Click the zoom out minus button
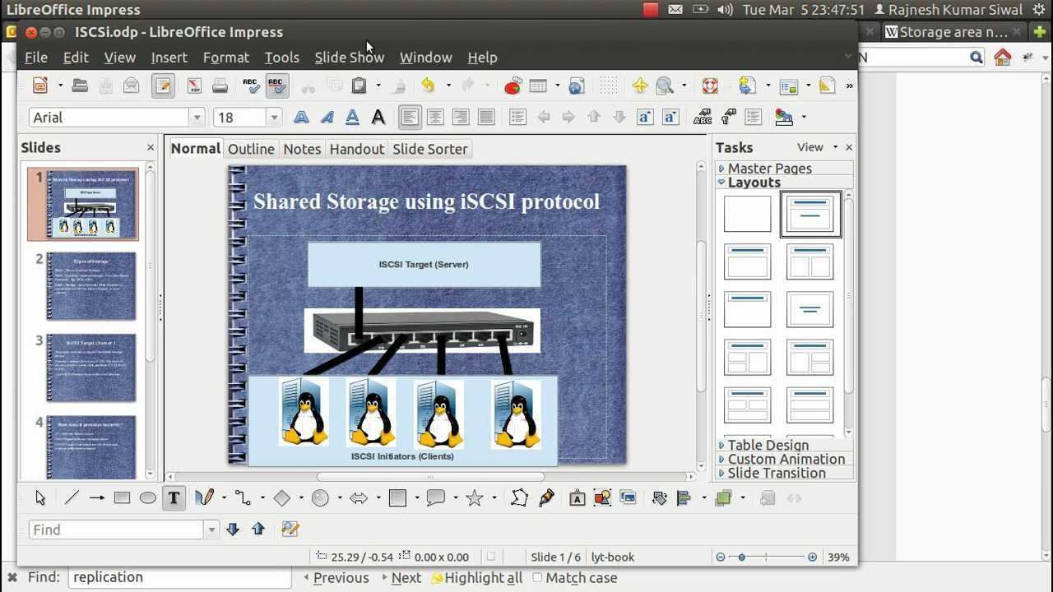 (x=721, y=557)
